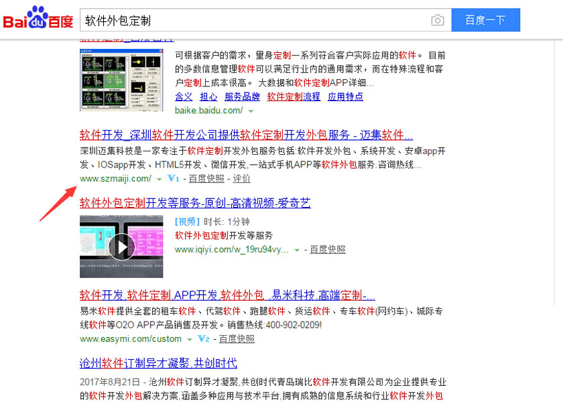Click the V2 verification badge beside easymi.com
This screenshot has height=402, width=563.
tap(204, 338)
